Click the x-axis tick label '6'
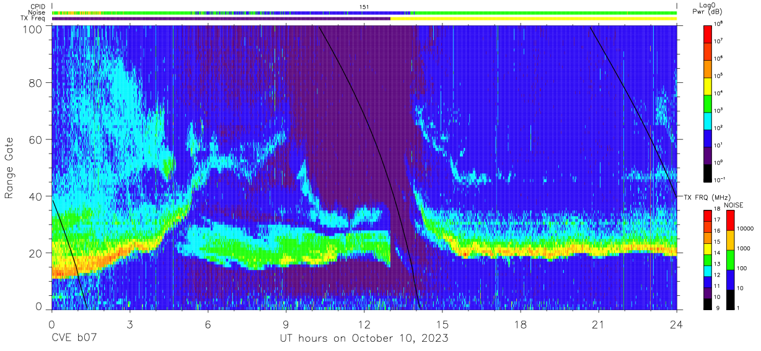Screen dimensions: 761x351 (x=208, y=324)
